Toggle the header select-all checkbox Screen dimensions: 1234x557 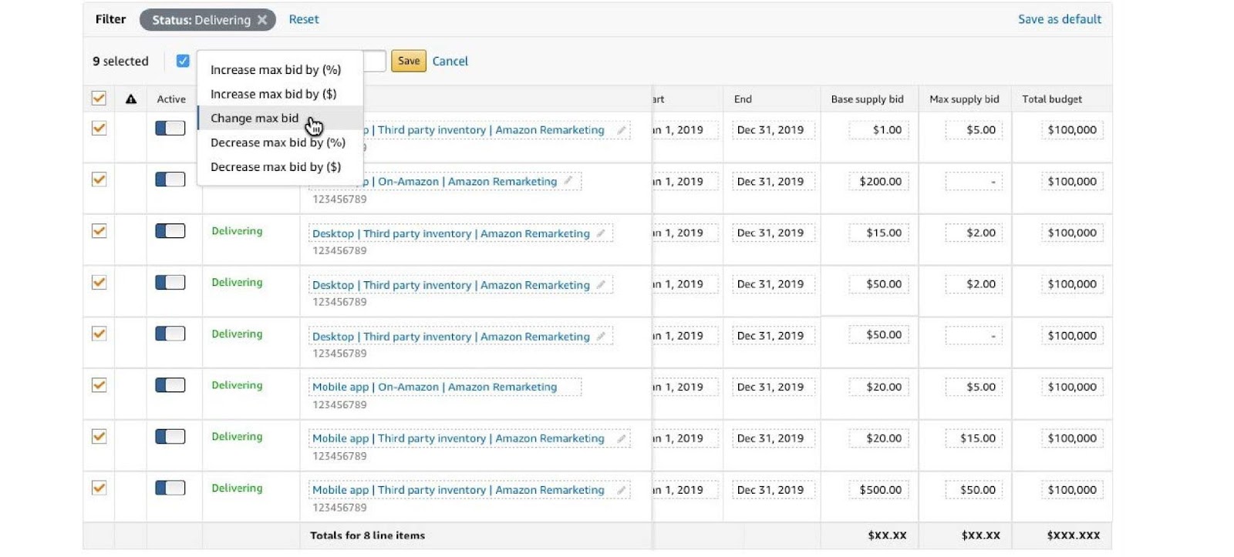pos(99,98)
